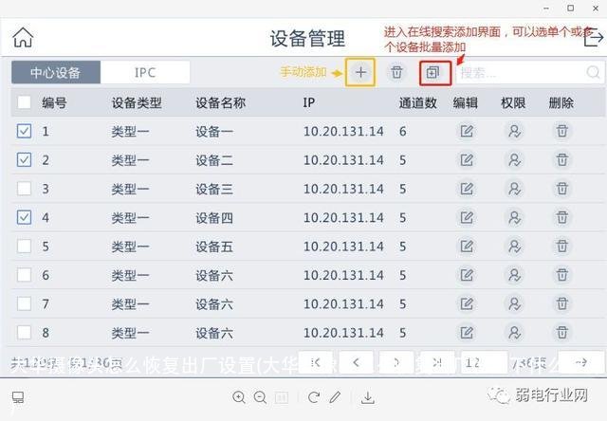Select the IP address of row 3
607x421 pixels.
[343, 189]
